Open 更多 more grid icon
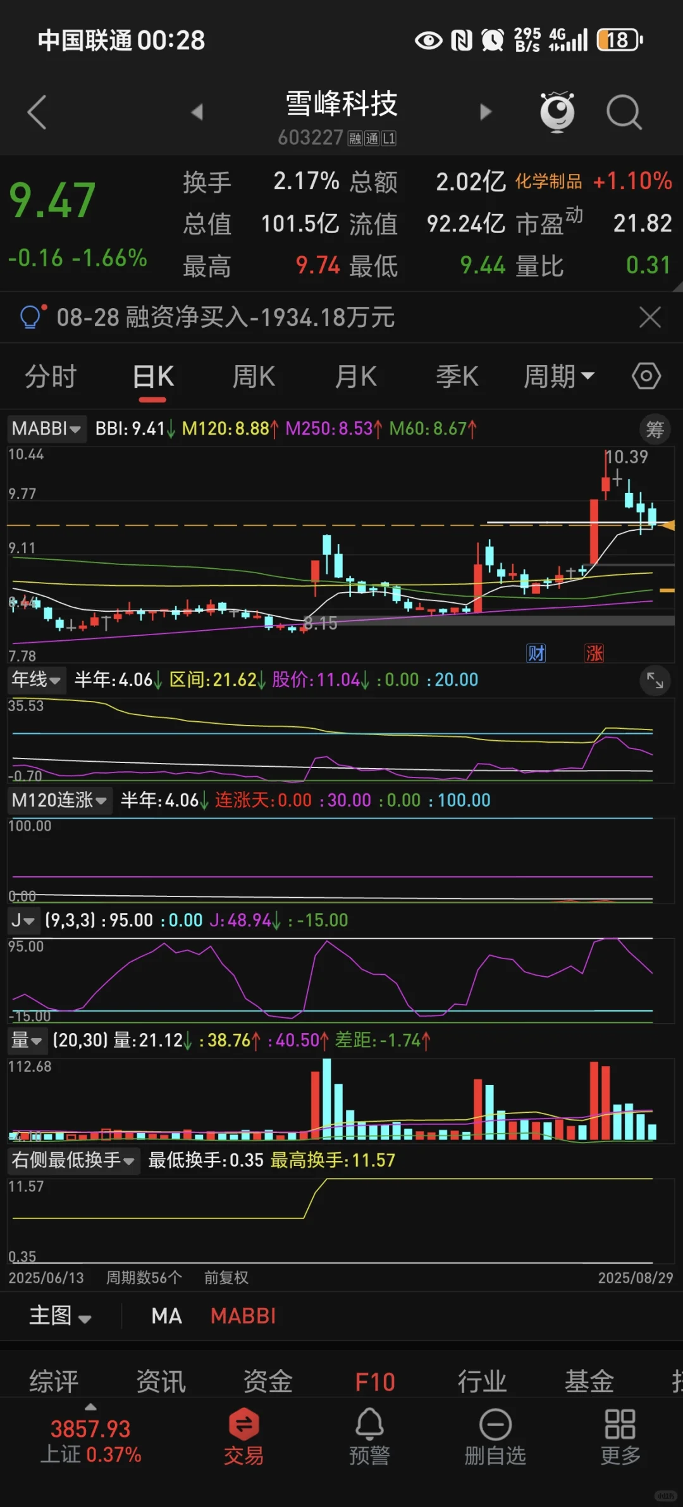This screenshot has height=1507, width=683. (x=620, y=1437)
